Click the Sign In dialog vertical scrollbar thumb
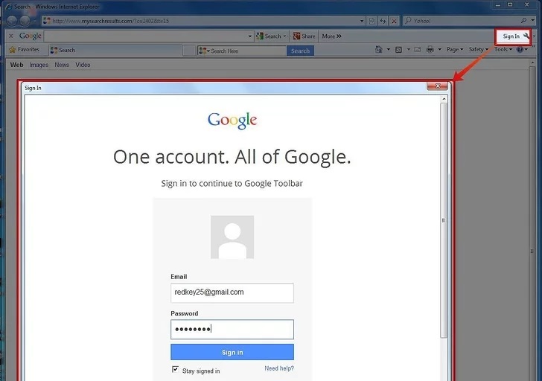Screen dimensions: 542x381 [x=444, y=220]
